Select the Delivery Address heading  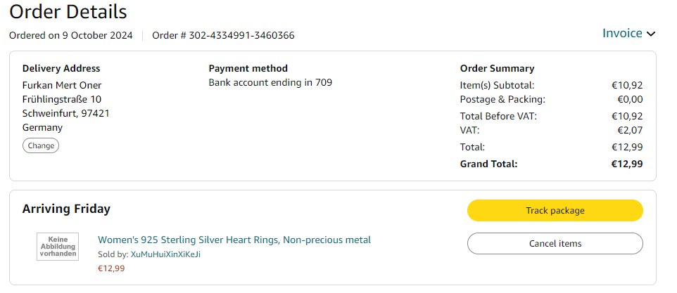(61, 68)
